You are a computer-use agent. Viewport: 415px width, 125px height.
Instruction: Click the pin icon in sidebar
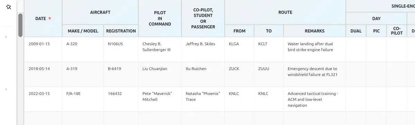9,7
